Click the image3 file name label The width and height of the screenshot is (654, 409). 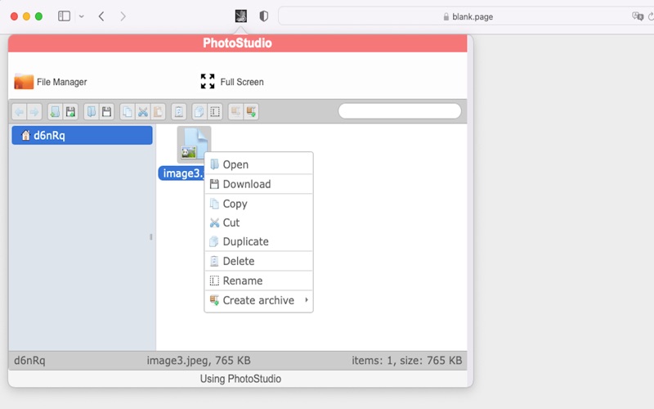pos(181,173)
